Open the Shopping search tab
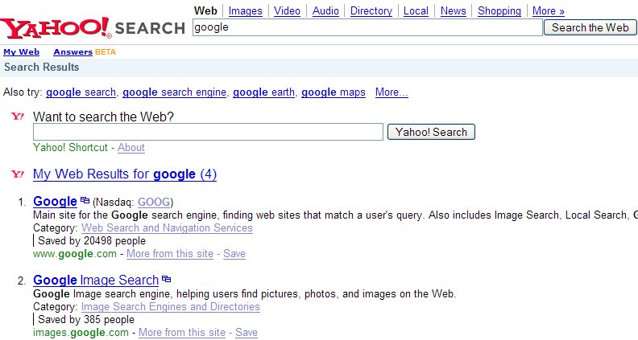The height and width of the screenshot is (340, 638). click(x=499, y=11)
